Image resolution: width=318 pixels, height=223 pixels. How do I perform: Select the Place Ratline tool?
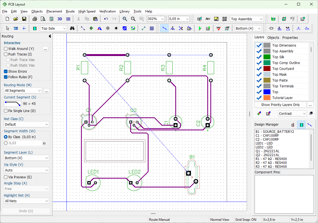83,28
